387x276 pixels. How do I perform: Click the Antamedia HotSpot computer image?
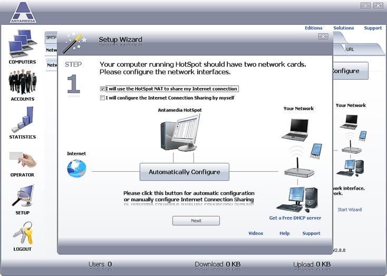180,133
